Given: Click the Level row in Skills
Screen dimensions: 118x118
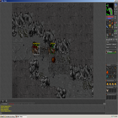Looking at the screenshot, I should pyautogui.click(x=111, y=47).
